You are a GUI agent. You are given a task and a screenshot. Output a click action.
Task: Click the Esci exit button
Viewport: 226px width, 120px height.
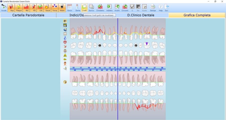click(167, 7)
